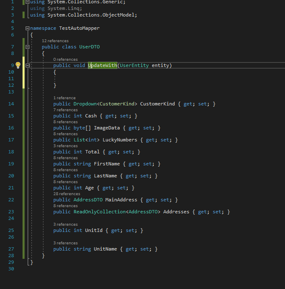Image resolution: width=285 pixels, height=289 pixels.
Task: Open '8 references' CodeLens above Age property
Action: [65, 182]
